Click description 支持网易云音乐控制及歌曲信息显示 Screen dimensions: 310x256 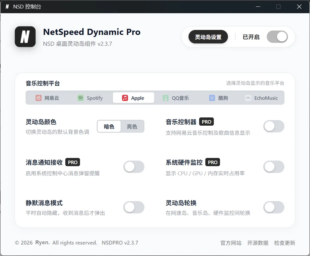[x=208, y=133]
